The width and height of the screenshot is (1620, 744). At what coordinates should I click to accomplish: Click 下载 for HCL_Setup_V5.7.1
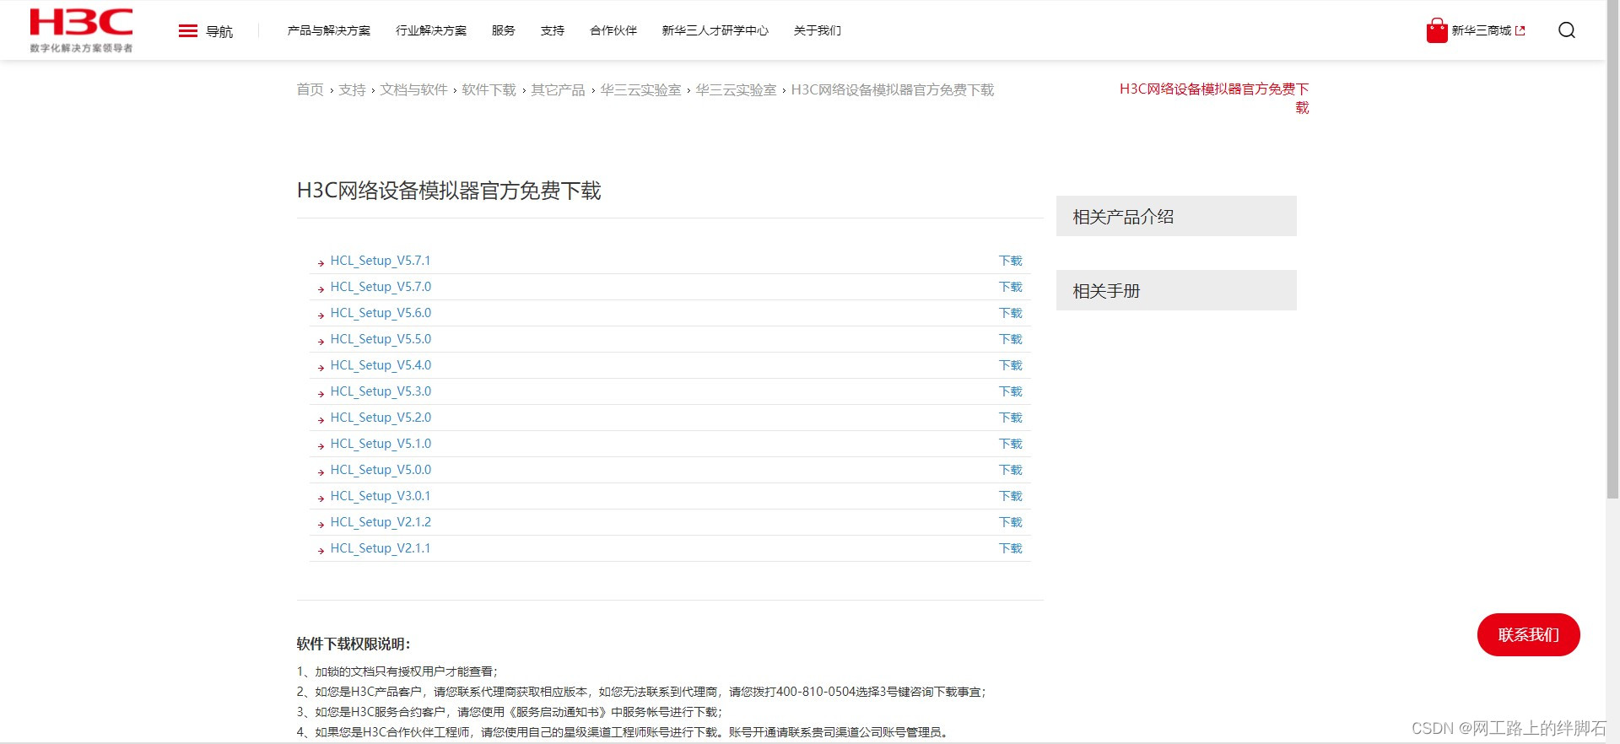[1011, 261]
